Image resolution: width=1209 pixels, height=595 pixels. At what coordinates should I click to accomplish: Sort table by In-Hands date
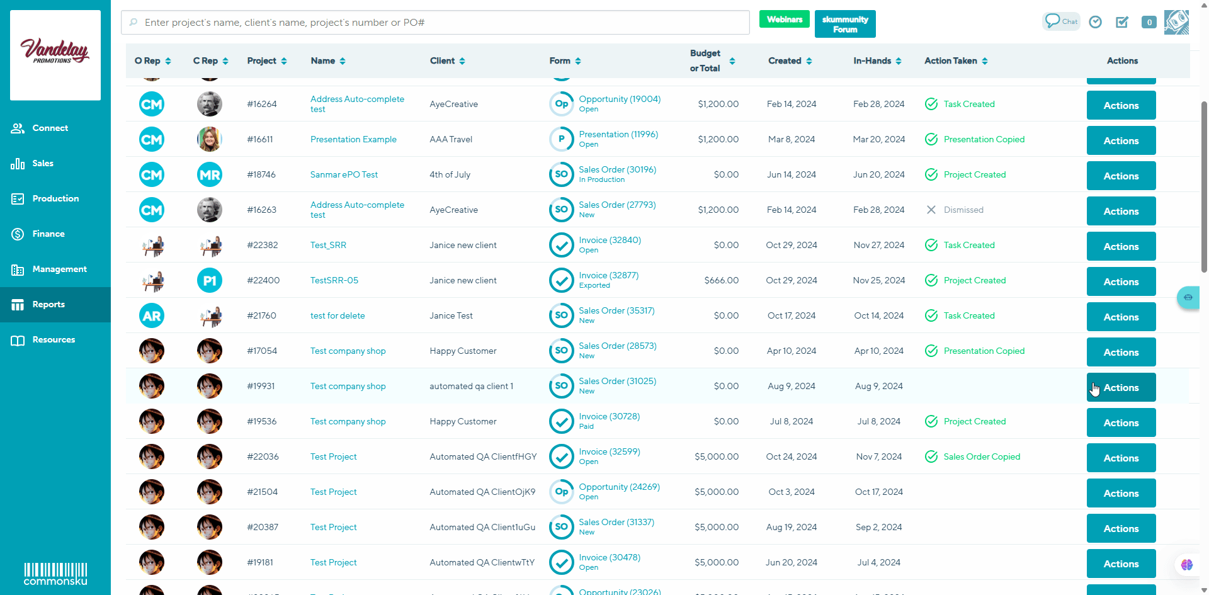877,61
